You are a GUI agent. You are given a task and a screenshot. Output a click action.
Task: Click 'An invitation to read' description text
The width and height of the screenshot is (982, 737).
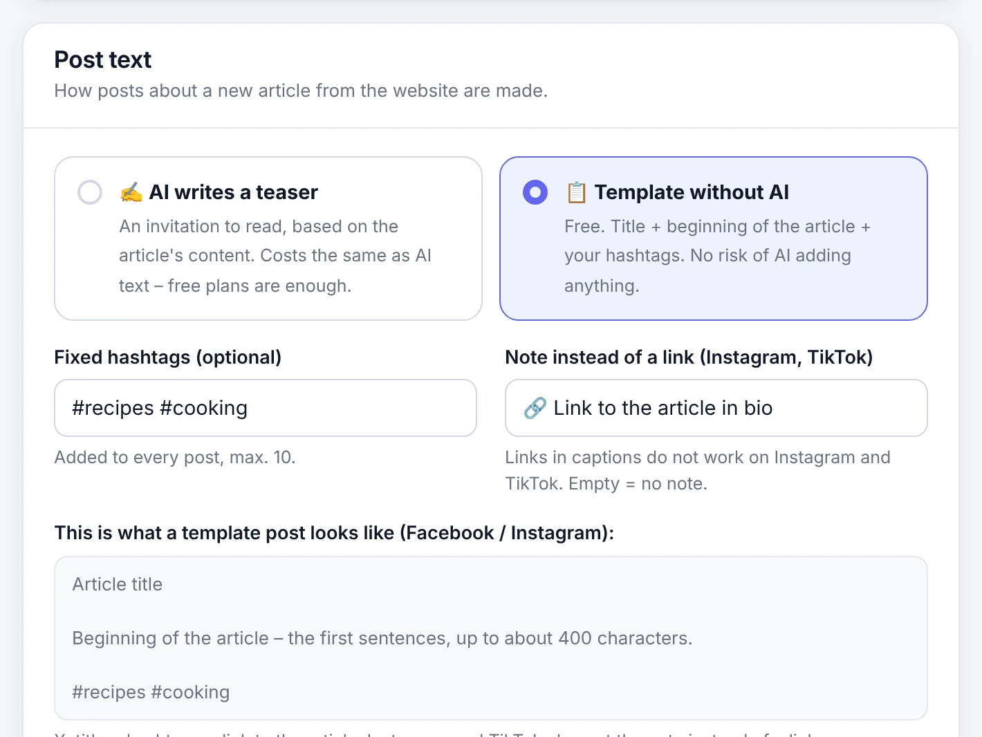(x=275, y=256)
